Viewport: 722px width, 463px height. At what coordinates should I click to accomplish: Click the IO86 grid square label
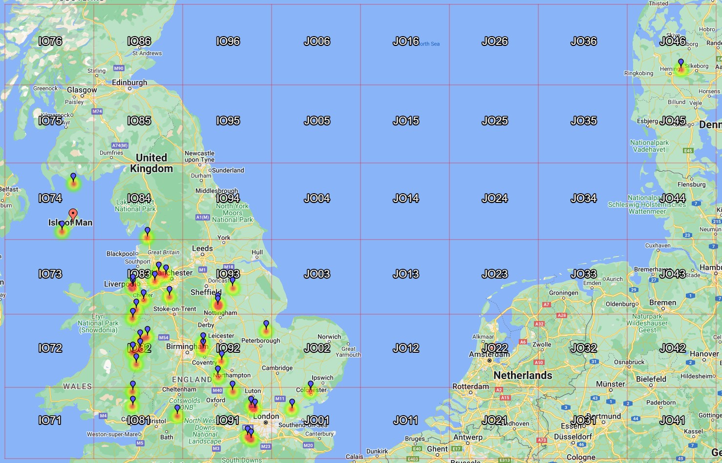point(139,41)
